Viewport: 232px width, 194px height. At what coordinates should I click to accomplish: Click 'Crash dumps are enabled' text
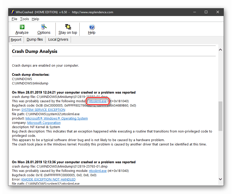point(46,66)
